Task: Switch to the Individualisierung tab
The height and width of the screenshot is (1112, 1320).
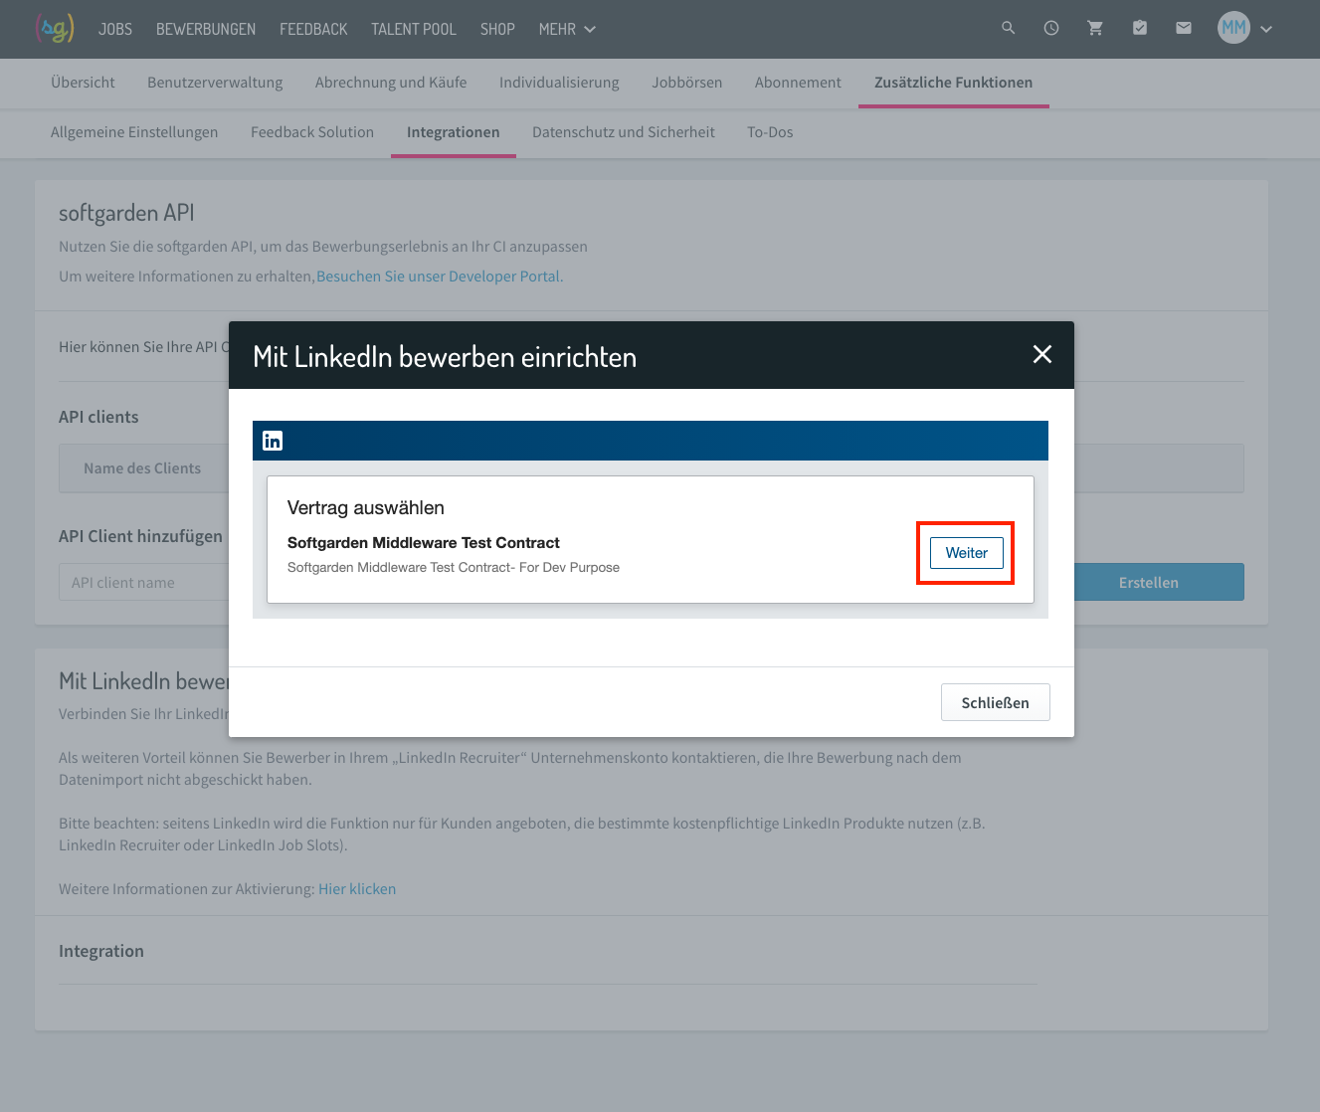Action: tap(559, 83)
